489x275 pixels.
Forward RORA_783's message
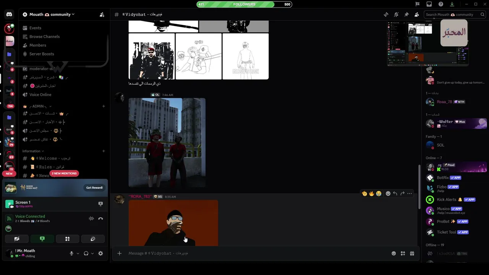pyautogui.click(x=402, y=194)
